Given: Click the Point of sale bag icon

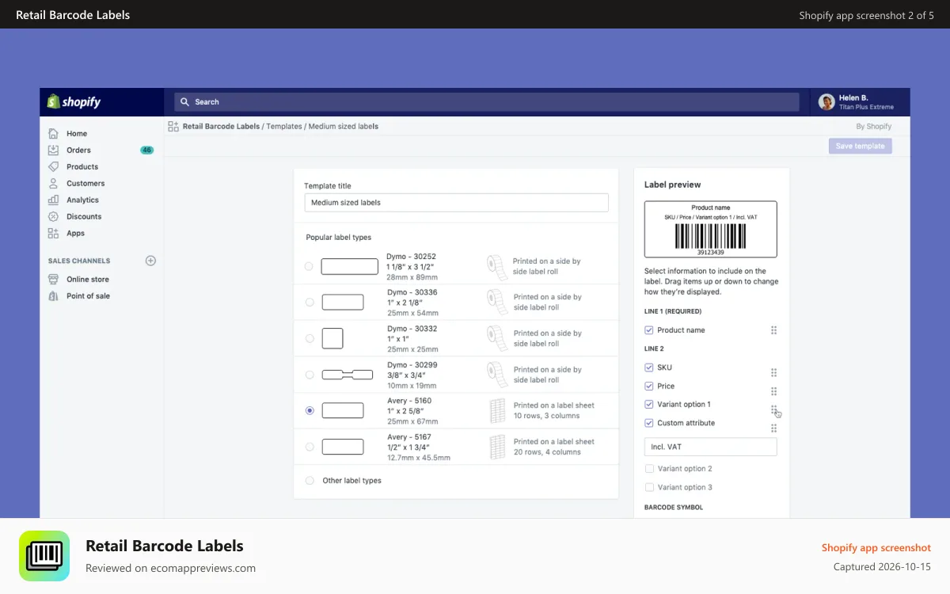Looking at the screenshot, I should click(53, 295).
